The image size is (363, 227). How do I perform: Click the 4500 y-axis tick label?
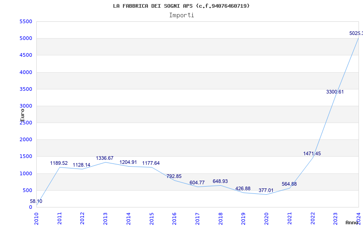(x=26, y=55)
